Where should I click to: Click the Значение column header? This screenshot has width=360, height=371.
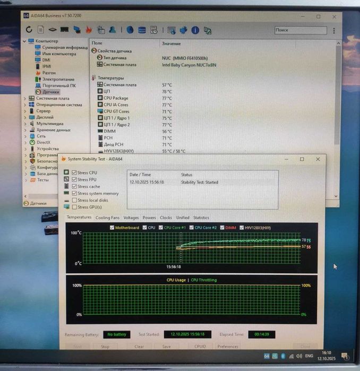(x=172, y=44)
